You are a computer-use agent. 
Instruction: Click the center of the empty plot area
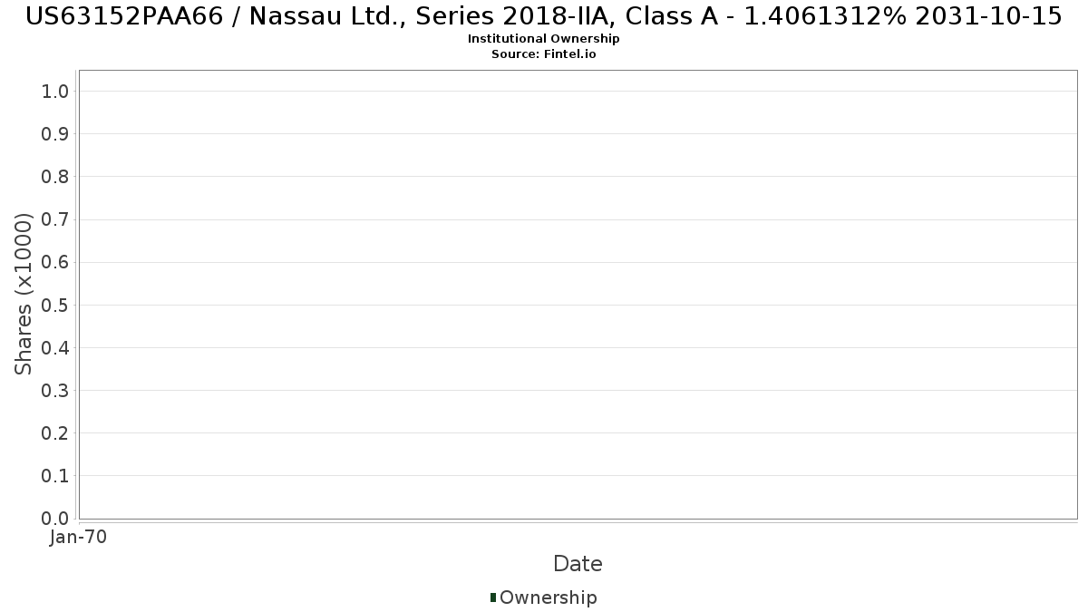578,295
